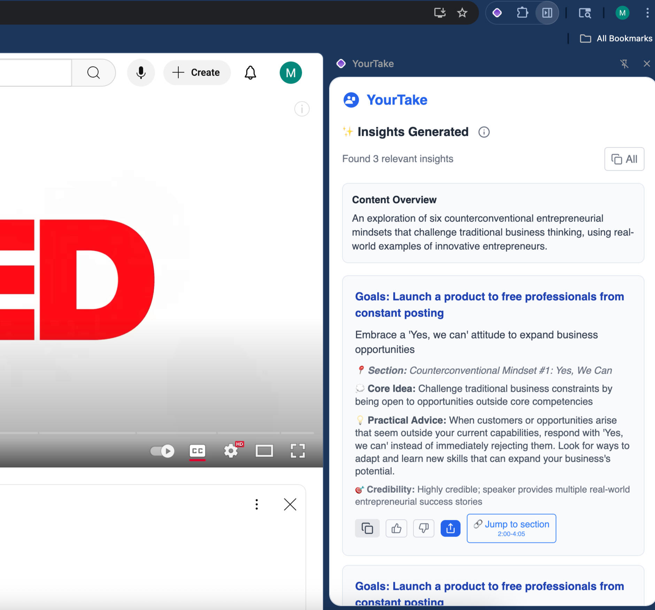The height and width of the screenshot is (610, 655).
Task: Click the YouTube search magnifier button
Action: [x=93, y=73]
